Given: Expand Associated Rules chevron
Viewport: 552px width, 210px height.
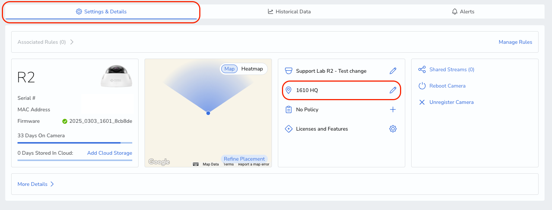Looking at the screenshot, I should pyautogui.click(x=72, y=42).
